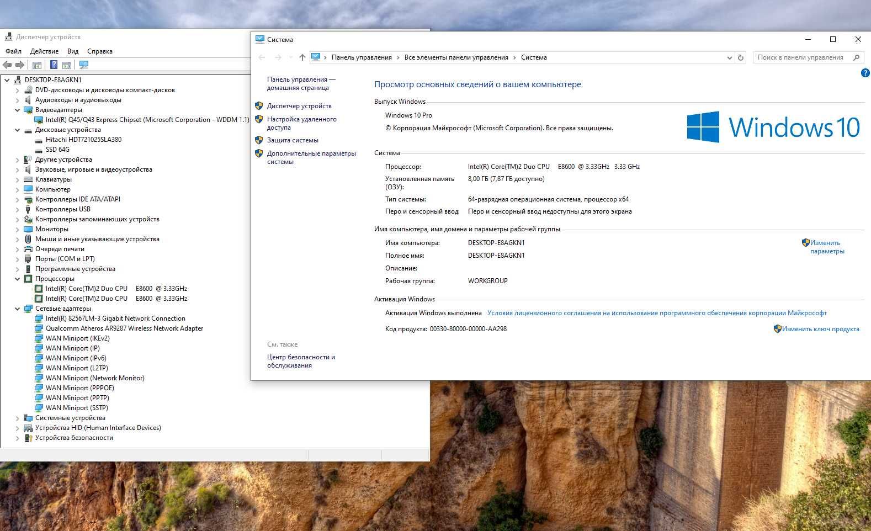Collapse the Процессоры node
The image size is (871, 531).
click(18, 279)
